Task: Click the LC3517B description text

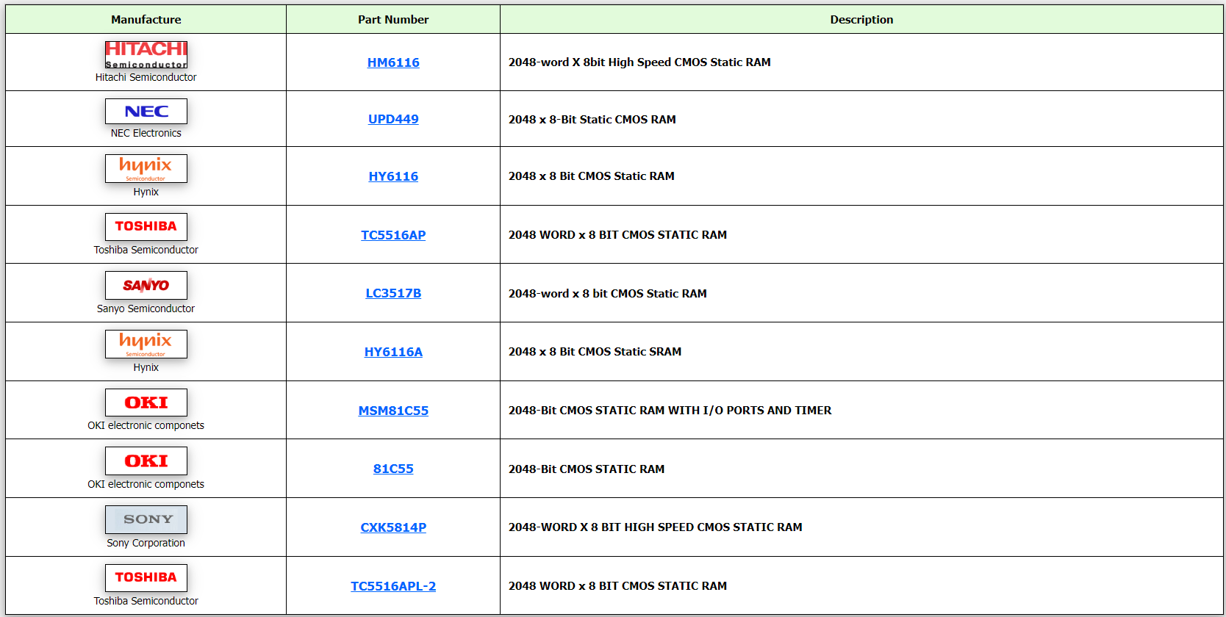Action: pos(608,294)
